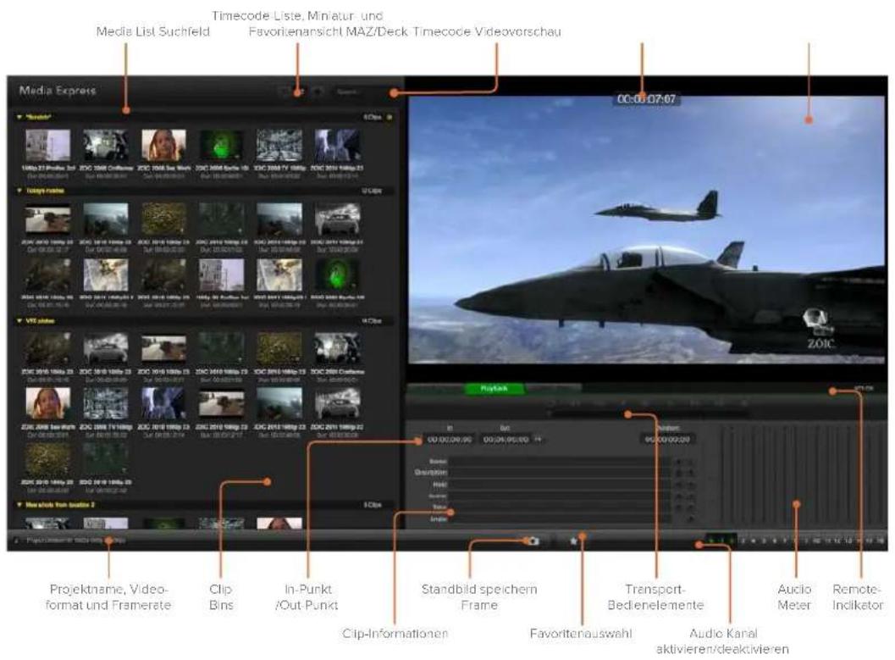Click the Duration timecode field
895x660 pixels.
click(668, 440)
